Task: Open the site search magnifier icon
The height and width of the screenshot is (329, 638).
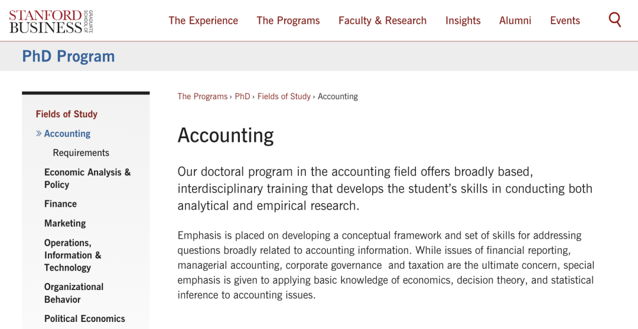Action: point(615,20)
